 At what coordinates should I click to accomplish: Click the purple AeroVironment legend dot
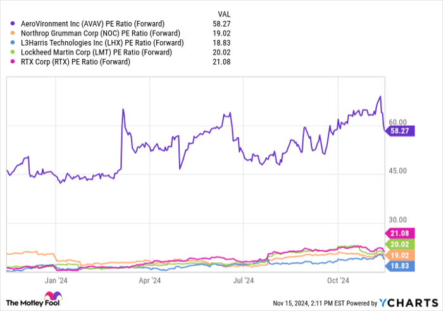tap(13, 24)
